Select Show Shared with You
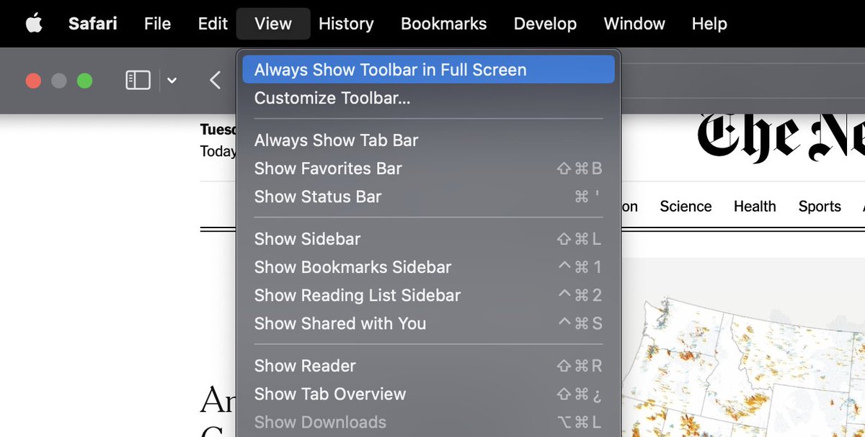 pos(340,323)
